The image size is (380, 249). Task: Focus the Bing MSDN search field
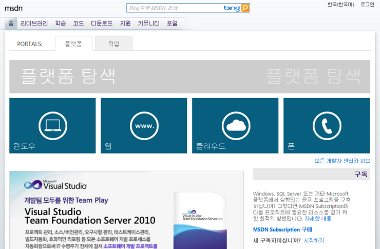coord(175,8)
